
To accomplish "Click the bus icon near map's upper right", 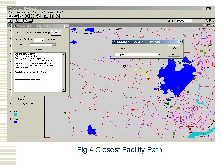I will (210, 45).
